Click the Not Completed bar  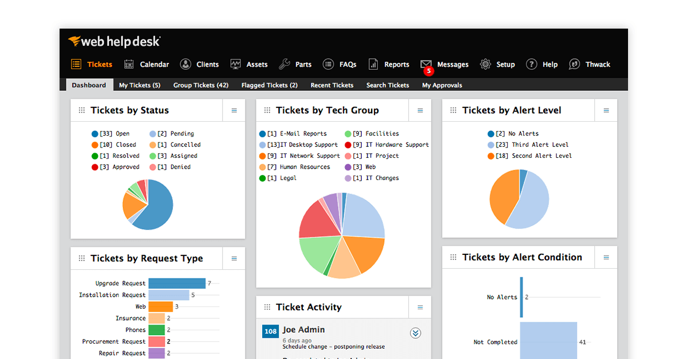(548, 341)
